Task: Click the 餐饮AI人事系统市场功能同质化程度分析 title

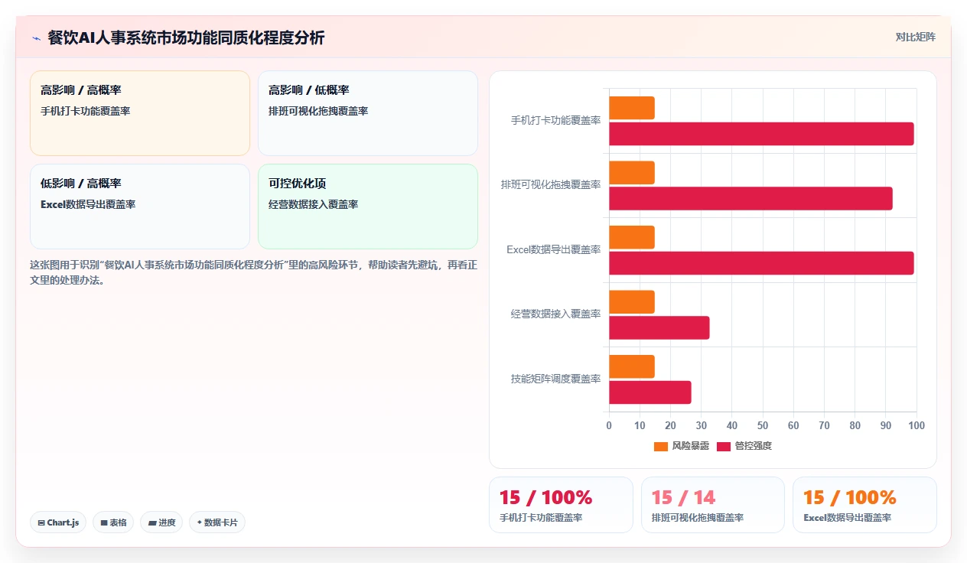Action: point(186,37)
